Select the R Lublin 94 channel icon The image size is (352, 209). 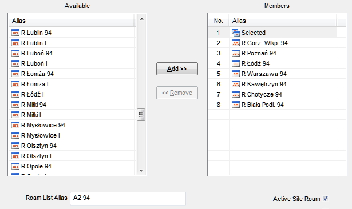[x=15, y=33]
